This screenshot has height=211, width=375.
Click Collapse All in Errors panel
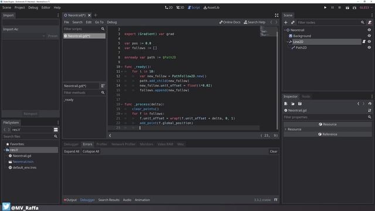point(91,151)
